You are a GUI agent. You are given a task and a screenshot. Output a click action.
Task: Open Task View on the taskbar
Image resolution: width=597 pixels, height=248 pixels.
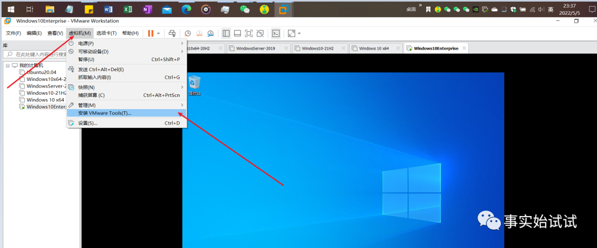pyautogui.click(x=31, y=9)
